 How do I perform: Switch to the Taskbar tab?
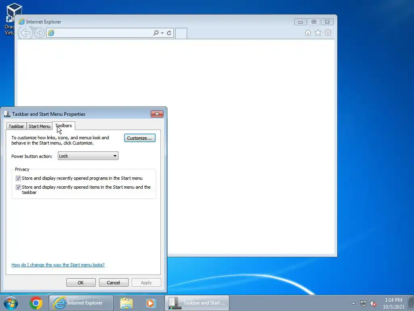tap(16, 126)
